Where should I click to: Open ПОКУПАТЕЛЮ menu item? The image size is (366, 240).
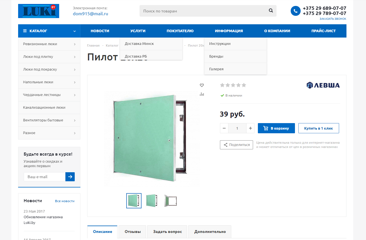coord(180,31)
